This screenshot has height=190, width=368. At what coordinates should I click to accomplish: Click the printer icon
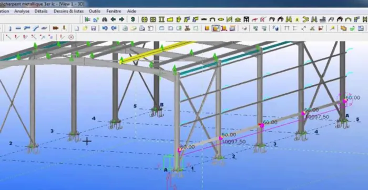click(125, 28)
